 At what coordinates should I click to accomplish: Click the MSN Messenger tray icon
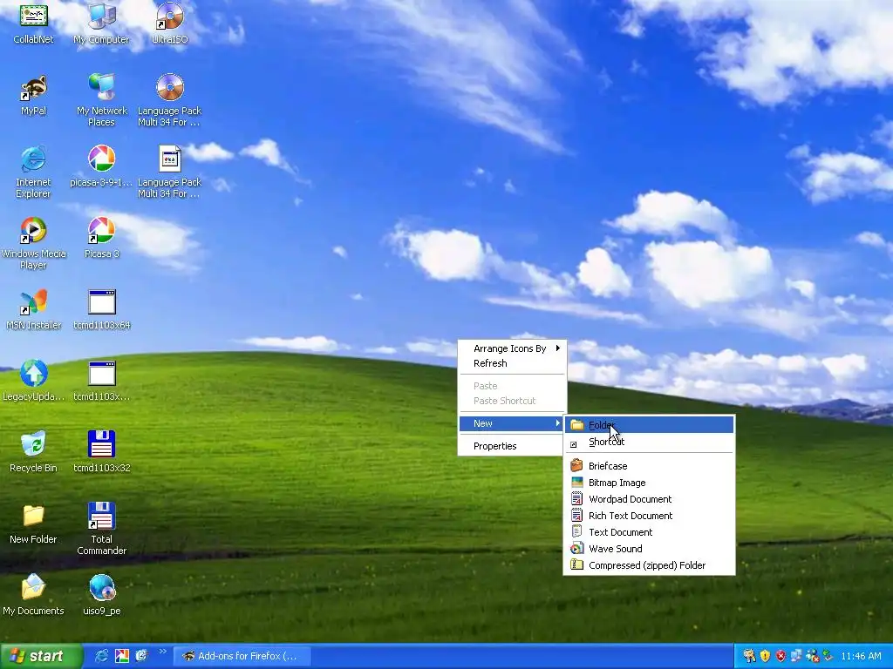click(812, 656)
